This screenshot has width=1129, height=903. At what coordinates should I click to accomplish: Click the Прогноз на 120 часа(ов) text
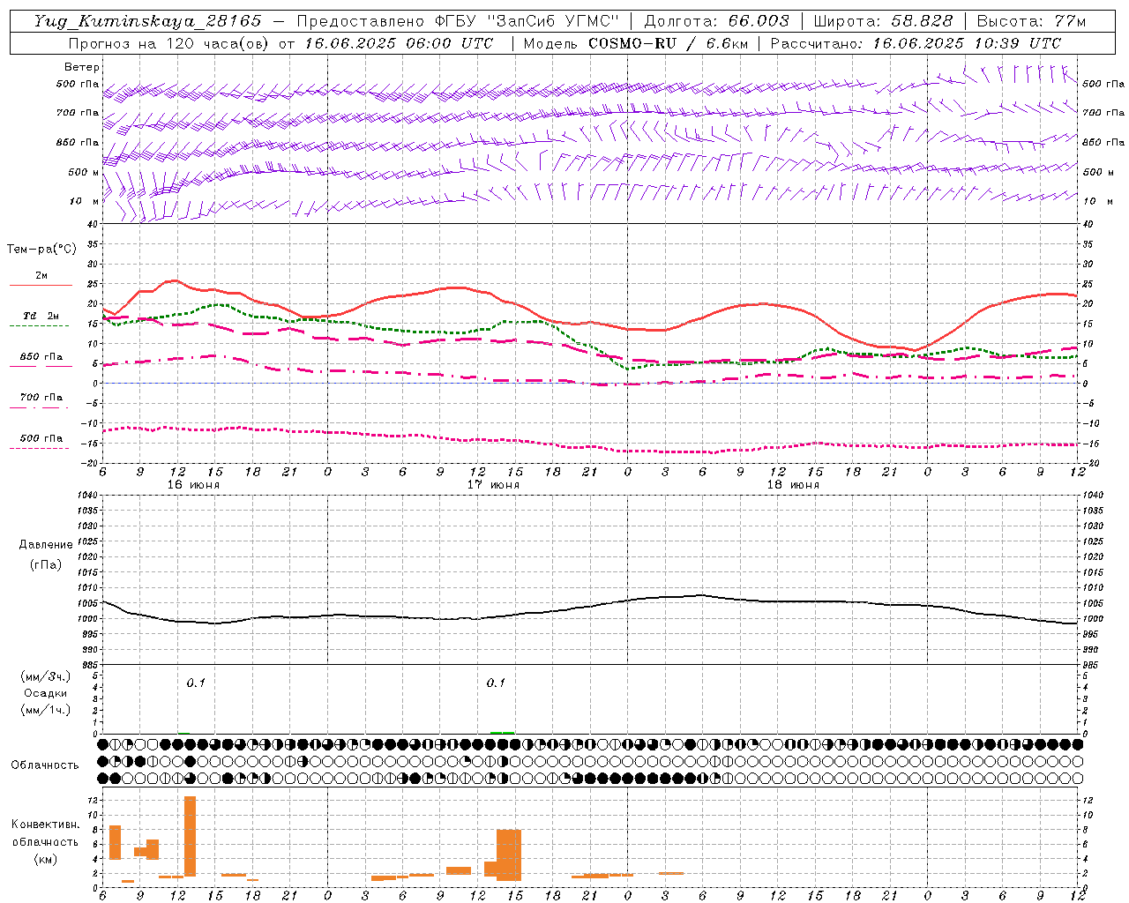(x=170, y=43)
